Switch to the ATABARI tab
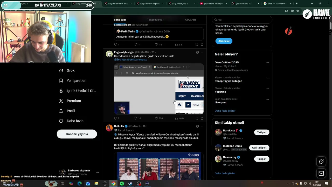The image size is (332, 187). 190,20
